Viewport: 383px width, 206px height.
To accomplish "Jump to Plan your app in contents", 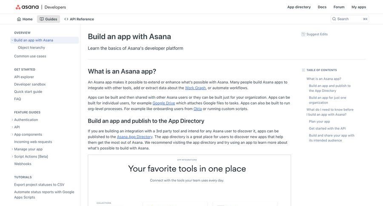I will point(320,121).
